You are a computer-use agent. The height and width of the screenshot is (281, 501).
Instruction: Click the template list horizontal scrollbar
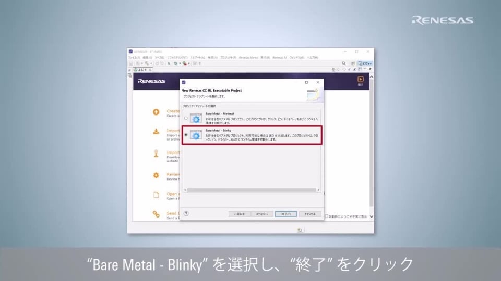pyautogui.click(x=252, y=190)
